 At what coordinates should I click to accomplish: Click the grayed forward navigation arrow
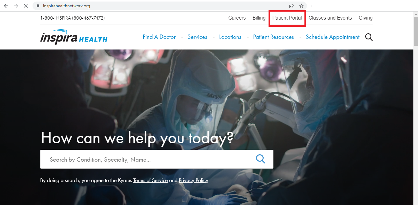pyautogui.click(x=16, y=5)
